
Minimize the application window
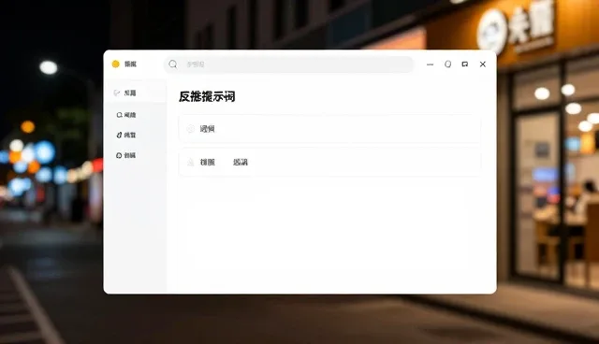(431, 64)
